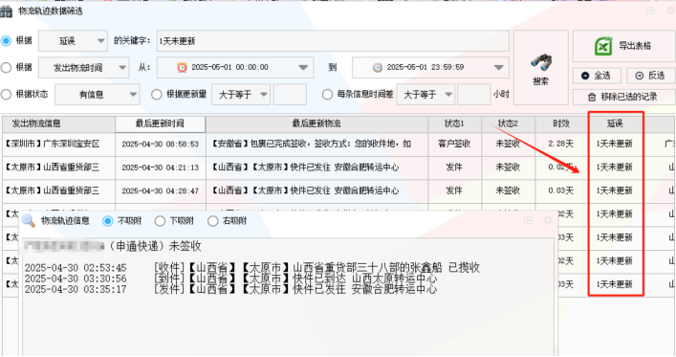676x357 pixels.
Task: Open the 有信息 status dropdown
Action: 97,95
